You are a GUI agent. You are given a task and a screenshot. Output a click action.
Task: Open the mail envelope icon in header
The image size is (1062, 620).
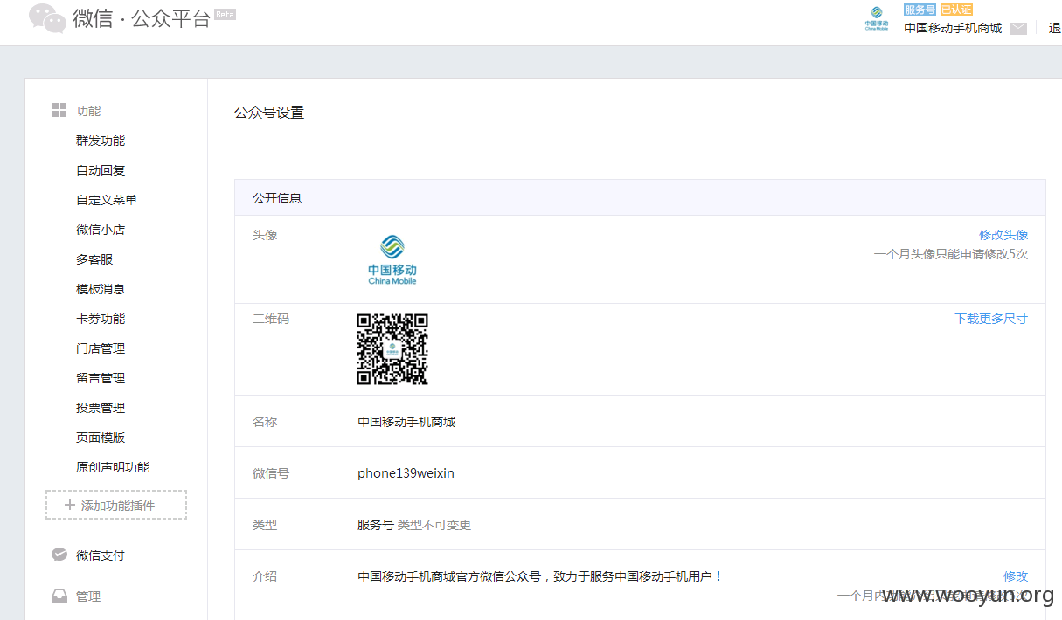[x=1018, y=28]
